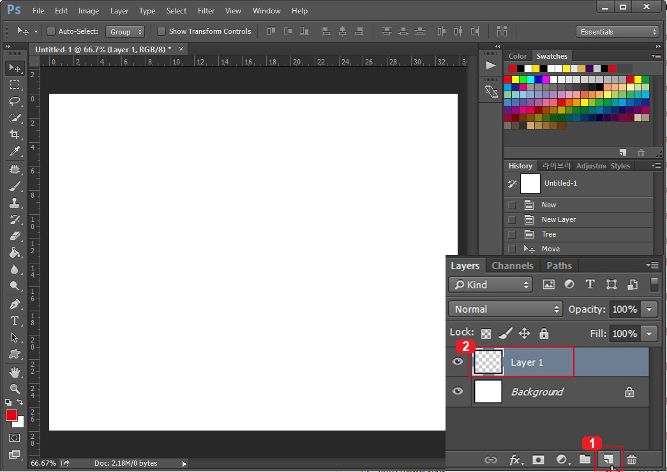Enable Show Transform Controls checkbox
The width and height of the screenshot is (667, 472).
pos(161,31)
